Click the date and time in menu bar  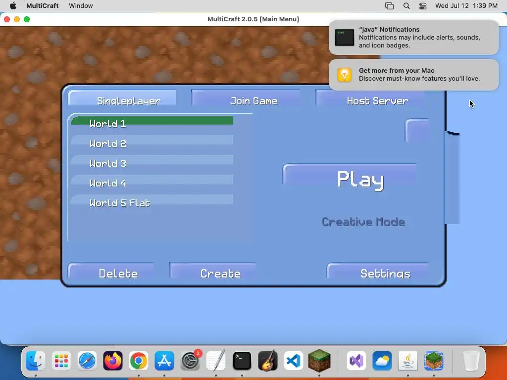tap(466, 6)
